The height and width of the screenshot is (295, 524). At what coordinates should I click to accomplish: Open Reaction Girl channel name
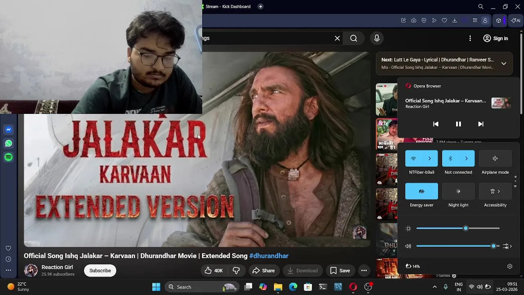(57, 267)
